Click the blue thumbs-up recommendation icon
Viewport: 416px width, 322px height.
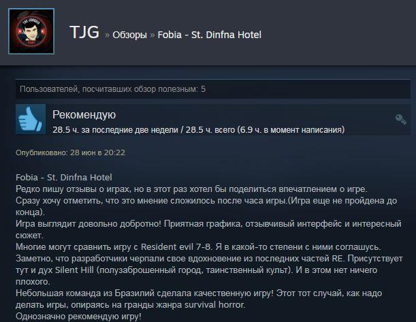click(x=31, y=119)
